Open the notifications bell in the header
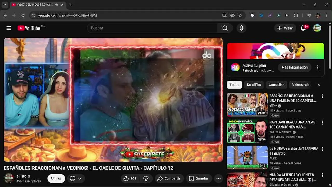 (303, 28)
